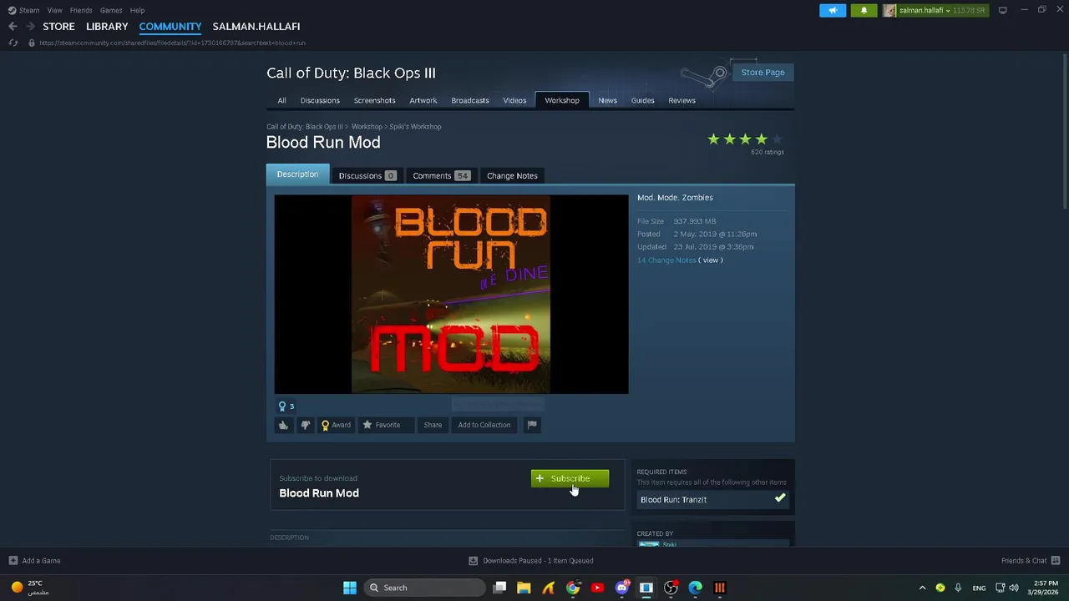This screenshot has width=1069, height=601.
Task: Open the Comments 54 tab
Action: tap(441, 175)
